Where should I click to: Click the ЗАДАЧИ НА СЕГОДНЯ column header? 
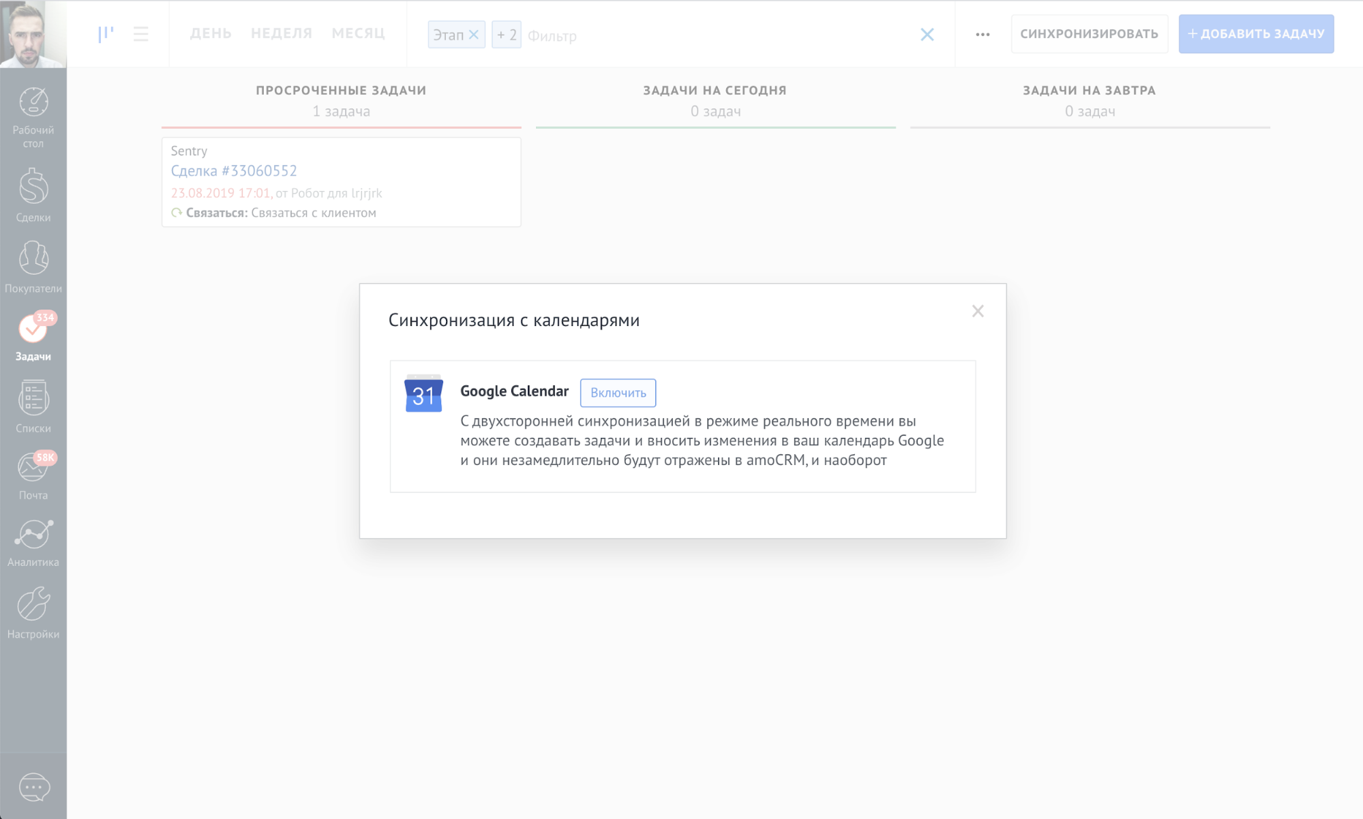coord(715,90)
